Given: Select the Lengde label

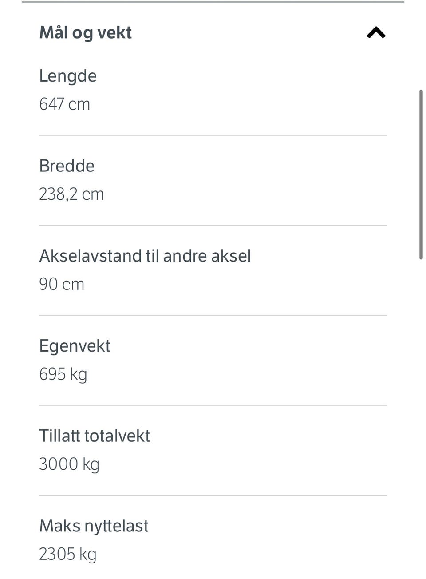Looking at the screenshot, I should pos(68,76).
